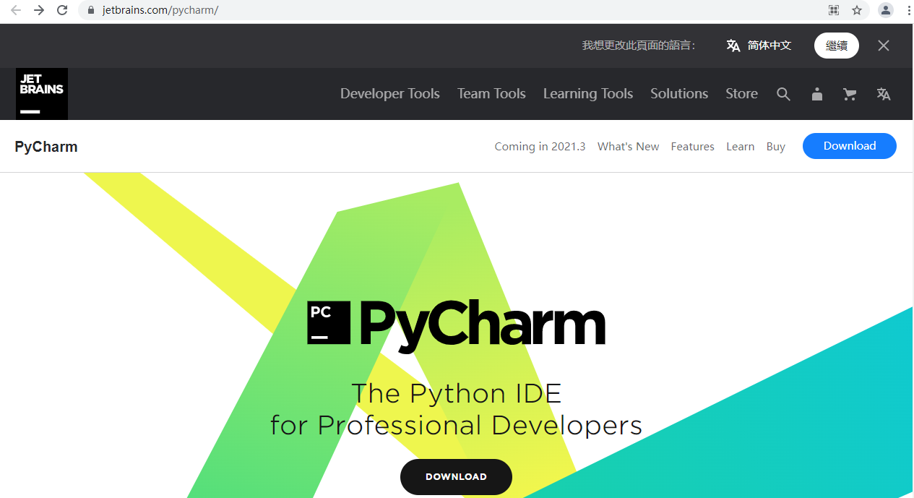
Task: Click 'for Professional Developers' text
Action: 456,425
